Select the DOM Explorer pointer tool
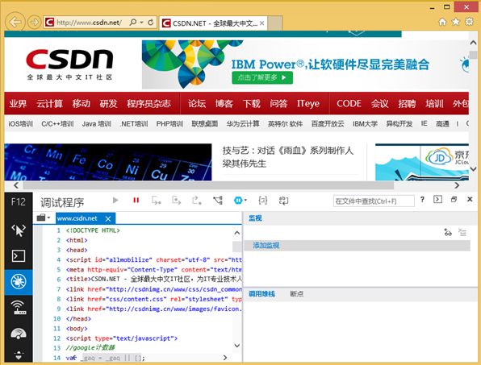Viewport: 481px width, 365px height. 19,230
